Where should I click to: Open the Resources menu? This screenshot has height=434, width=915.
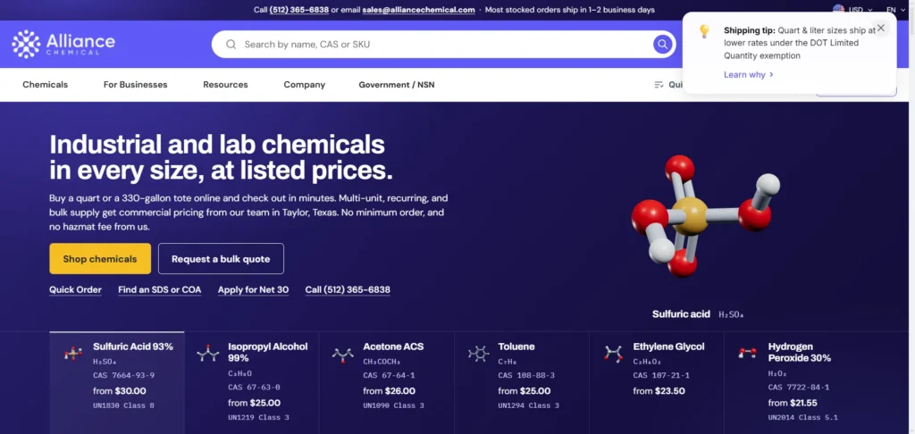pos(225,85)
